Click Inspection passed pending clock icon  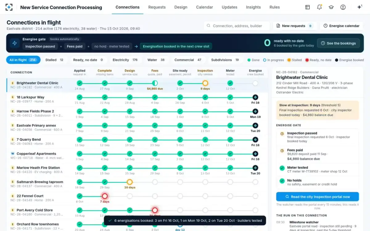coord(282,134)
